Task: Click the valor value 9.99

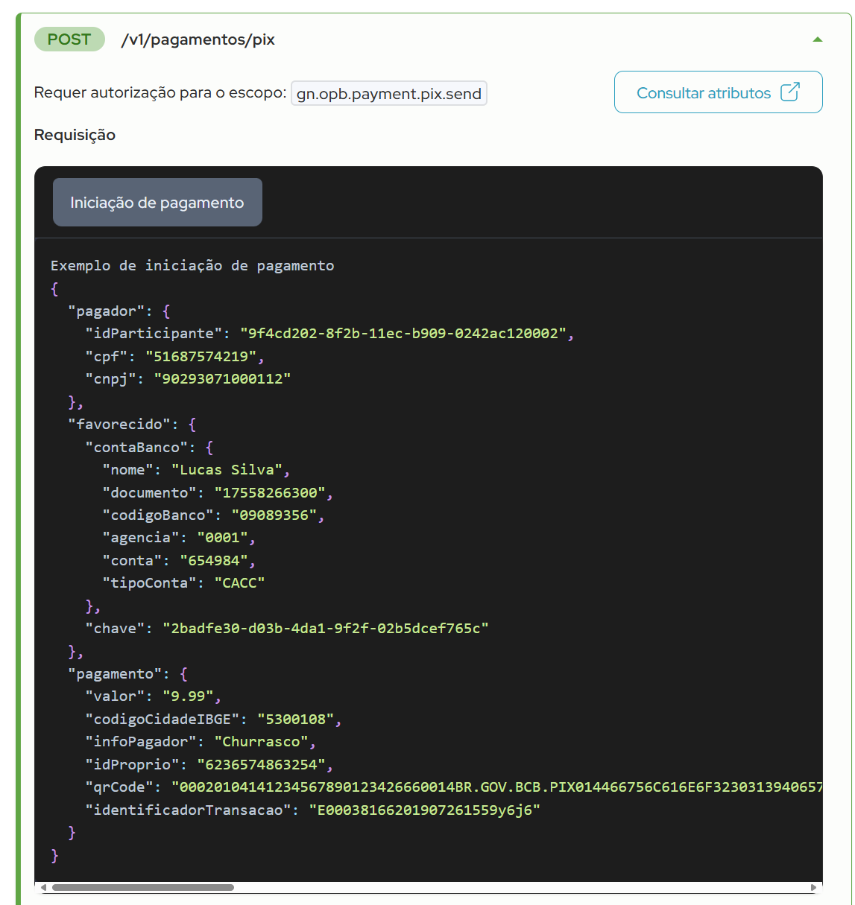Action: [188, 696]
